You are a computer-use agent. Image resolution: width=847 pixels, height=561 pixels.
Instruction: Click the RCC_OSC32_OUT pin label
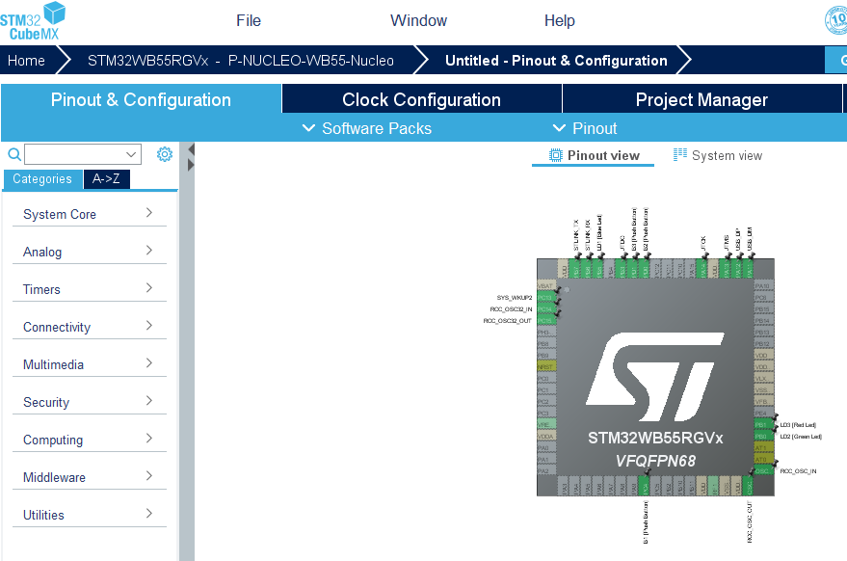pyautogui.click(x=508, y=321)
